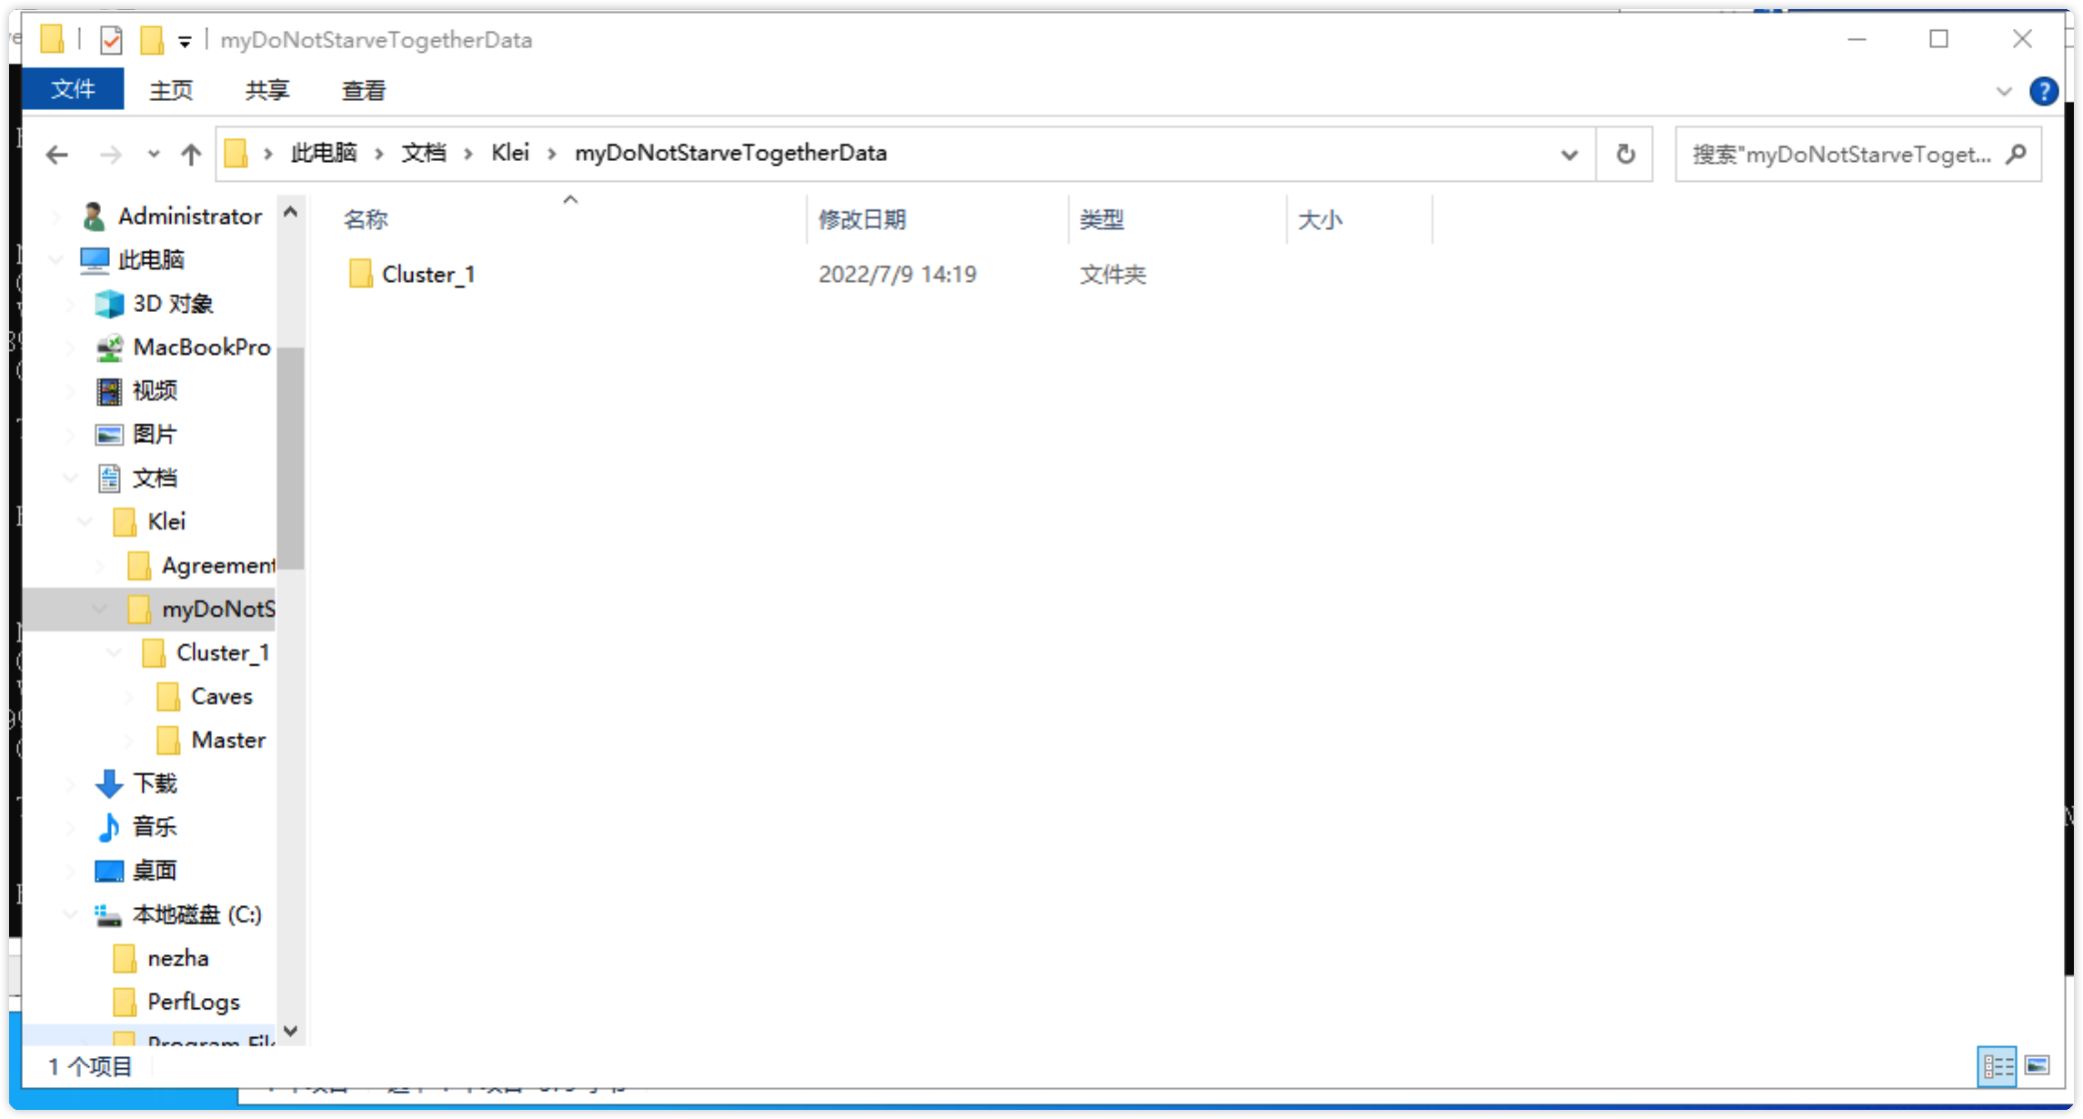Image resolution: width=2083 pixels, height=1119 pixels.
Task: Open the 文件 ribbon tab
Action: point(73,89)
